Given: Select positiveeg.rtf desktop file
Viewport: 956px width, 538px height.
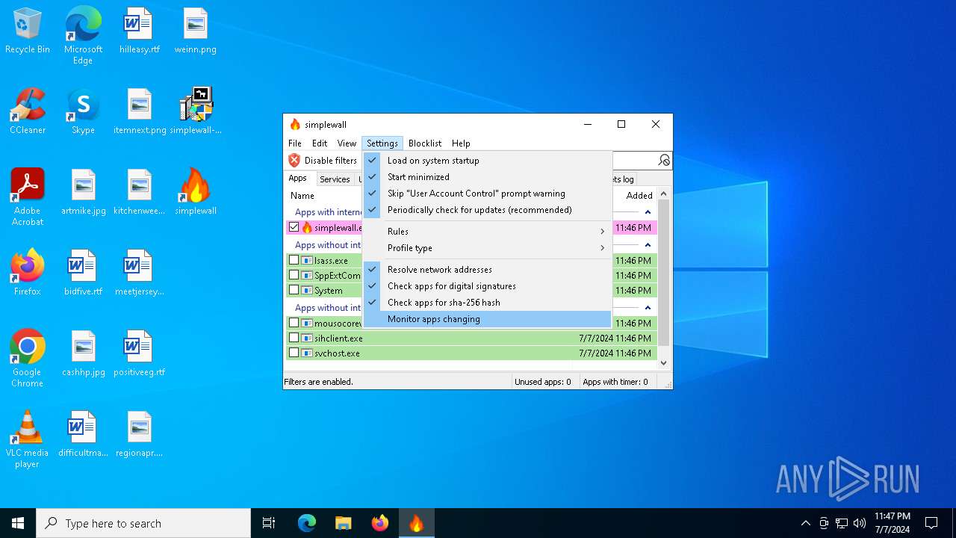Looking at the screenshot, I should [139, 354].
